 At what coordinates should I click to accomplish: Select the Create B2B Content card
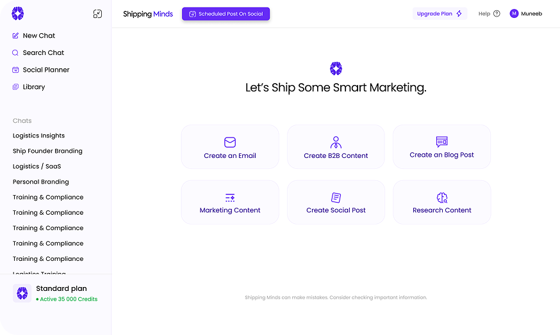coord(336,147)
